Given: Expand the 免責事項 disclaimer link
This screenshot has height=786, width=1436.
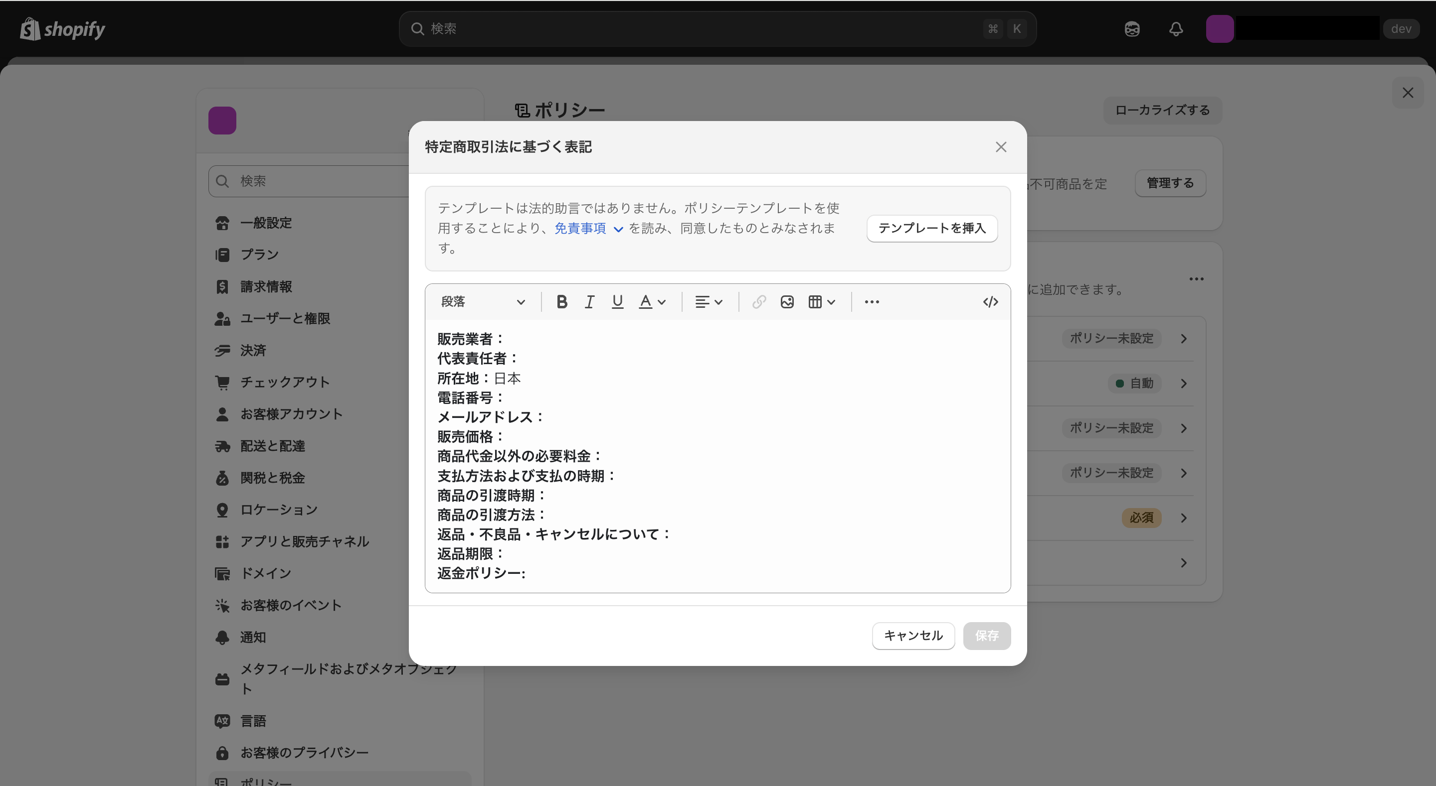Looking at the screenshot, I should [588, 229].
